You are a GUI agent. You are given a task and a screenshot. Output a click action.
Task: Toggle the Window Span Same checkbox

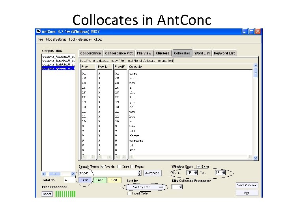pos(198,166)
